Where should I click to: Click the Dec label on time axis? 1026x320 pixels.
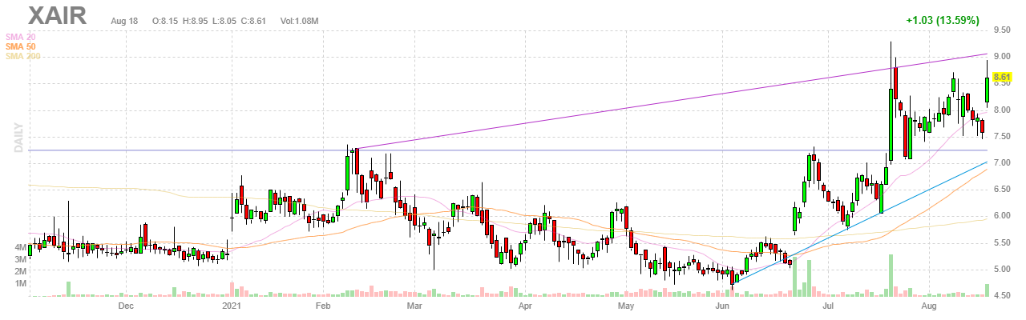(x=125, y=306)
